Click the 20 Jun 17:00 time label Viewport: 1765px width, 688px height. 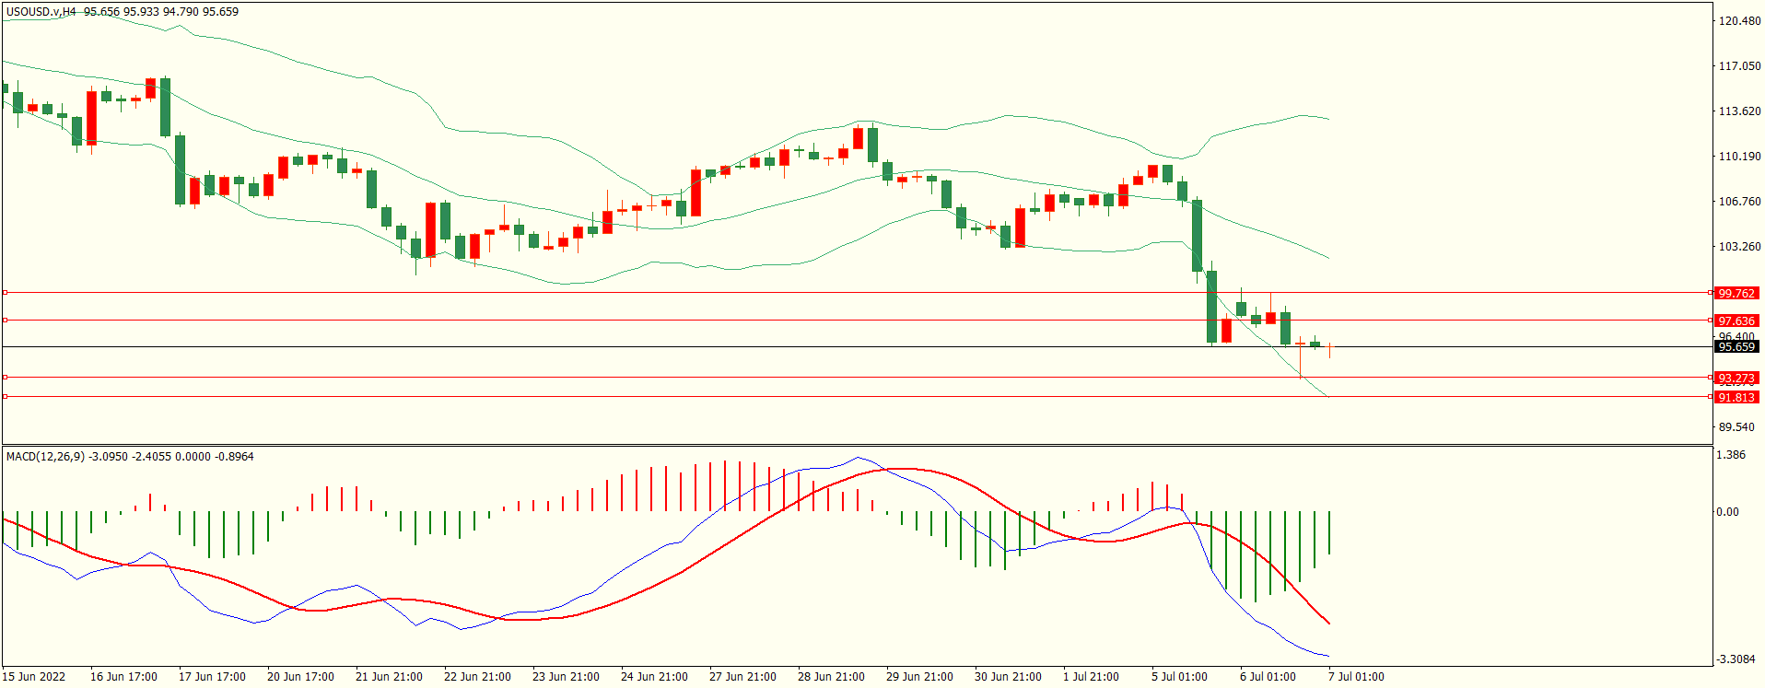300,677
